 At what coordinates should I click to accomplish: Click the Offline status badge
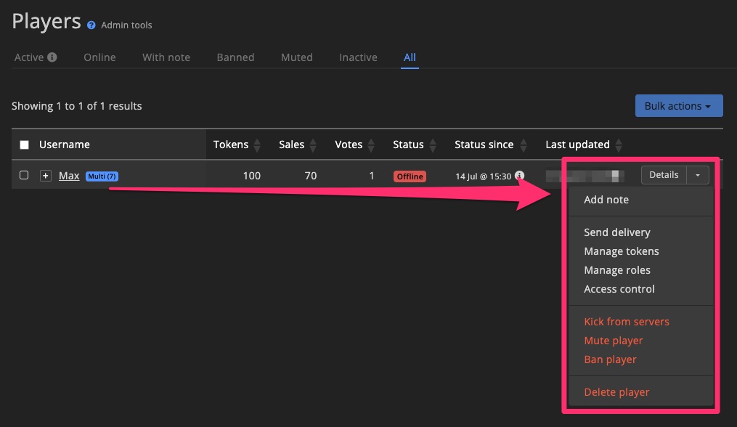(x=410, y=175)
